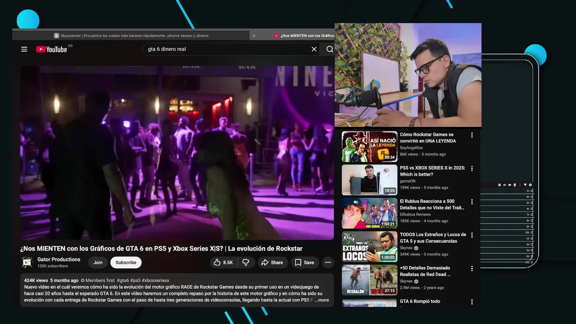Open the 'PS5 vs XBOX SERIES X in 2025' title
The image size is (576, 324).
[432, 171]
